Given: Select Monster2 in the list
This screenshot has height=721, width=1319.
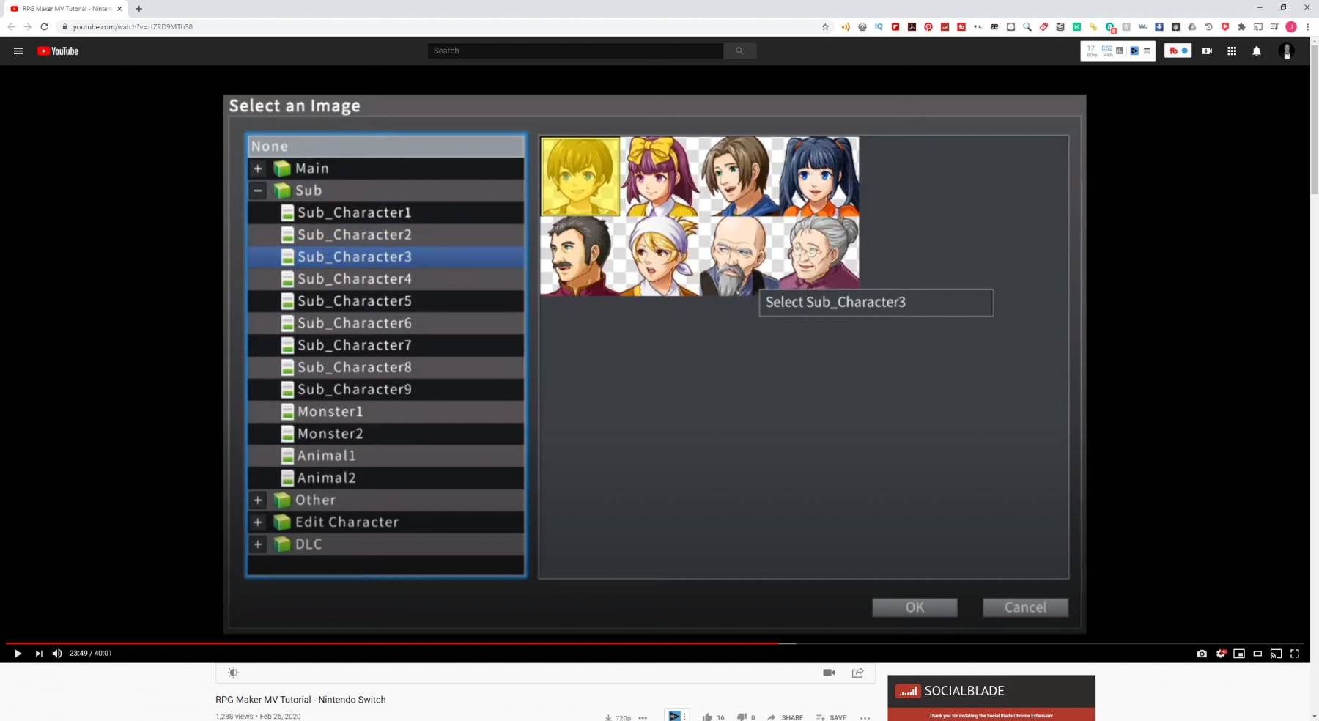Looking at the screenshot, I should (386, 434).
